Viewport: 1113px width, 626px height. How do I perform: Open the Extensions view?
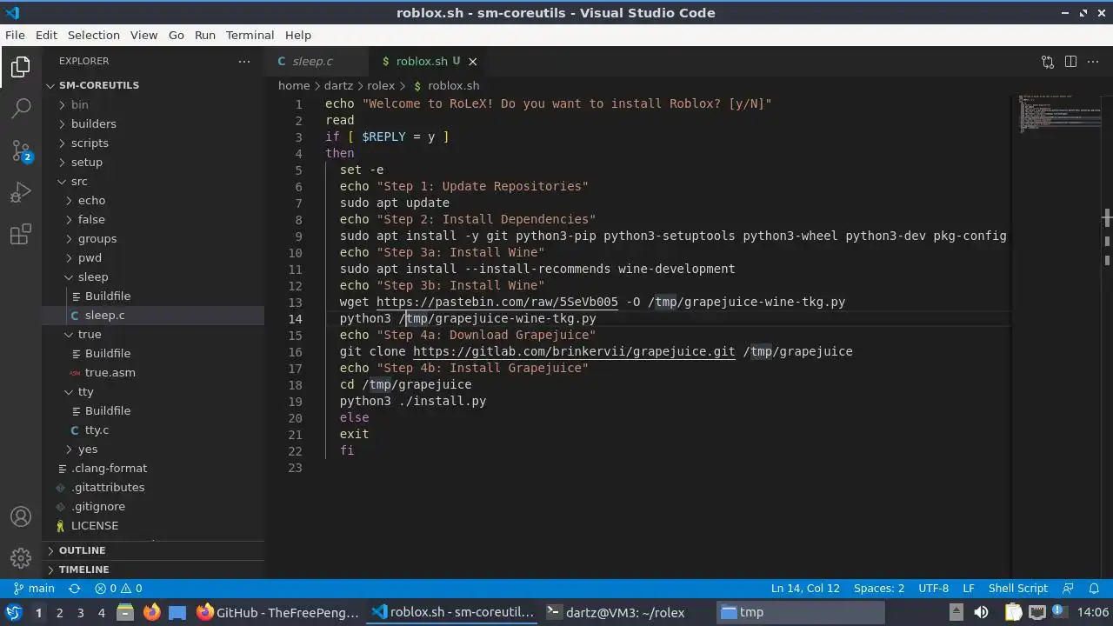[21, 234]
